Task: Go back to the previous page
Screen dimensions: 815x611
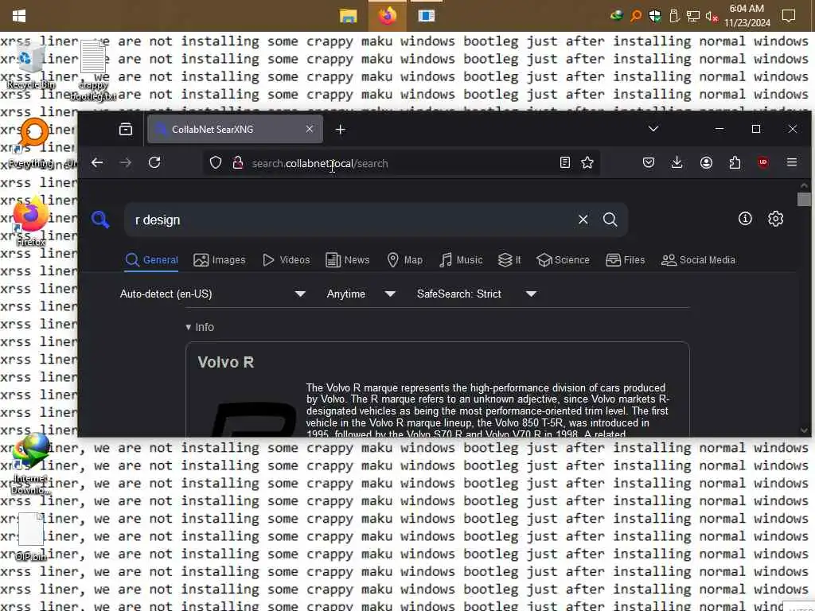Action: [x=97, y=162]
